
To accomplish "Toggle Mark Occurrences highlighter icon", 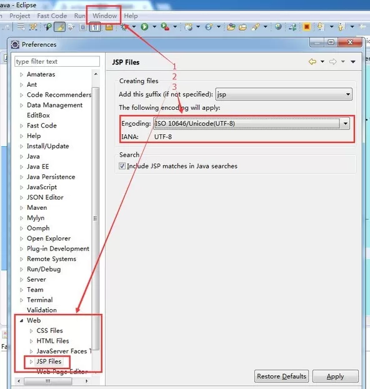I will (x=60, y=27).
